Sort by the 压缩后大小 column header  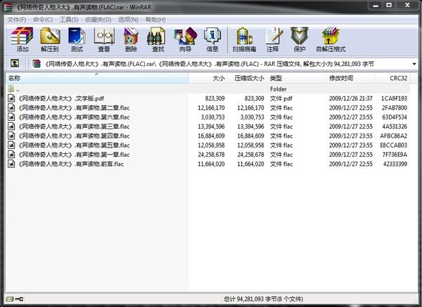(x=248, y=78)
